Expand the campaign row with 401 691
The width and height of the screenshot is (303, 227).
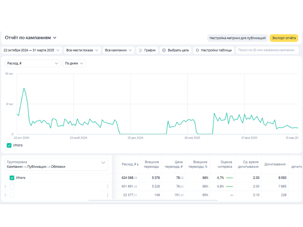coord(5,187)
